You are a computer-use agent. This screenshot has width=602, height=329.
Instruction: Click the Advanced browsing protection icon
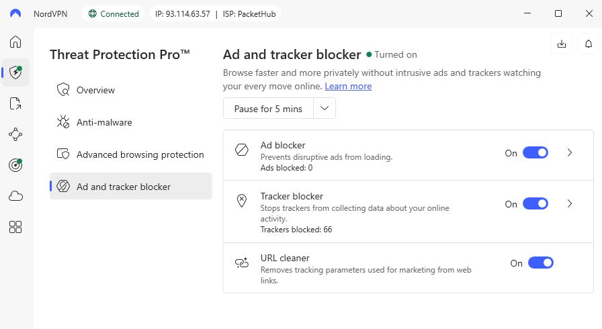point(63,154)
